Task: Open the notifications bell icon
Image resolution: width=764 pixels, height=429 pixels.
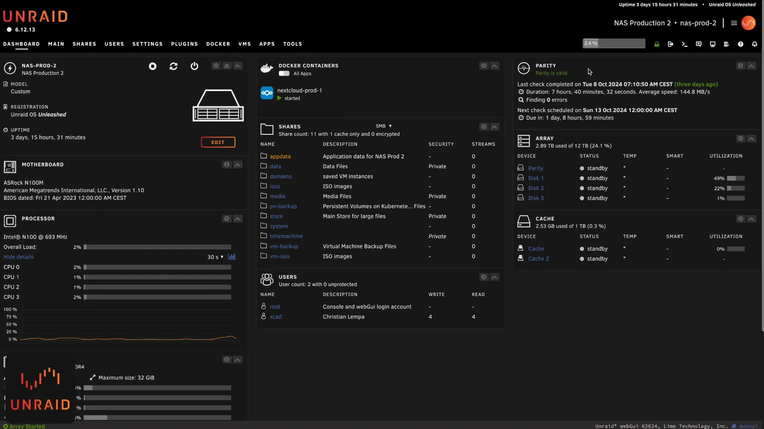Action: click(754, 44)
